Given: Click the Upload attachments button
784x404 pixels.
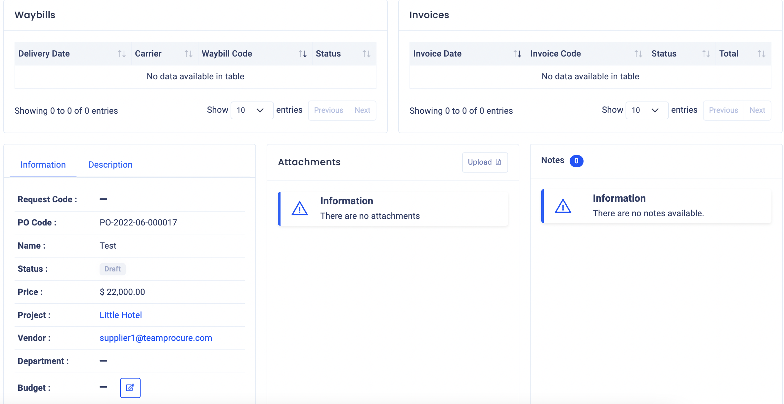Looking at the screenshot, I should click(x=485, y=162).
